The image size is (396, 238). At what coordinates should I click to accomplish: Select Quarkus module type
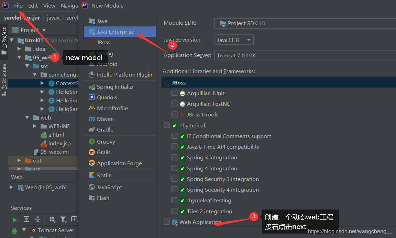(x=120, y=98)
